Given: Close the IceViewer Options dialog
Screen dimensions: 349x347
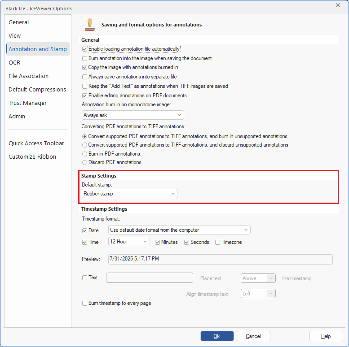Looking at the screenshot, I should 338,5.
